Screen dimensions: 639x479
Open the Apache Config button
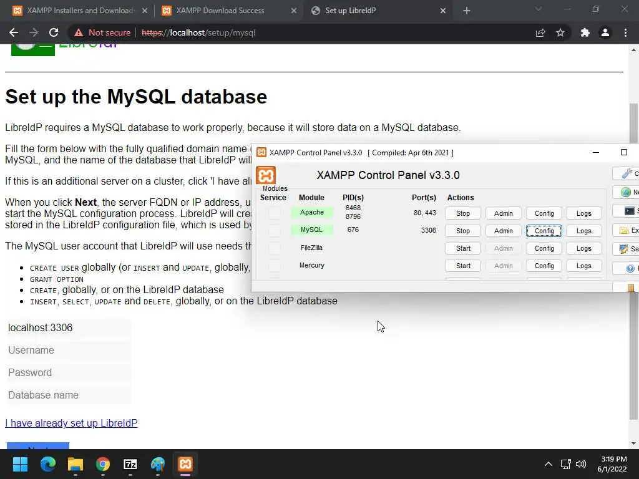pos(544,213)
